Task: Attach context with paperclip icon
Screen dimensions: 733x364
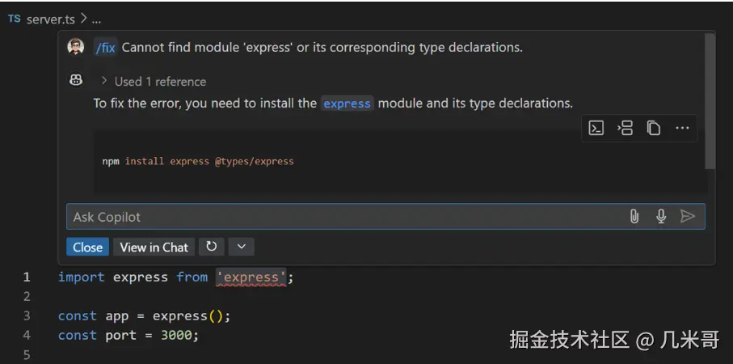Action: tap(634, 216)
